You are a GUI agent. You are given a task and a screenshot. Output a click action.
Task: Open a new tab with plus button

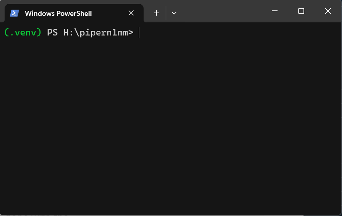click(x=156, y=13)
